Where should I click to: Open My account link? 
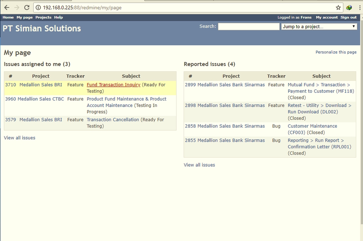pyautogui.click(x=327, y=17)
